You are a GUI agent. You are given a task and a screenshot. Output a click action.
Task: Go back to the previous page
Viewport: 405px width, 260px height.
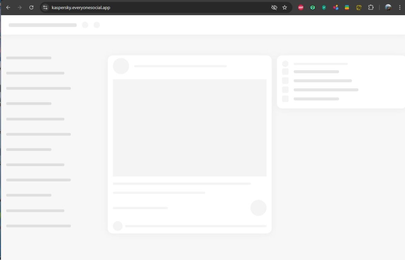8,7
